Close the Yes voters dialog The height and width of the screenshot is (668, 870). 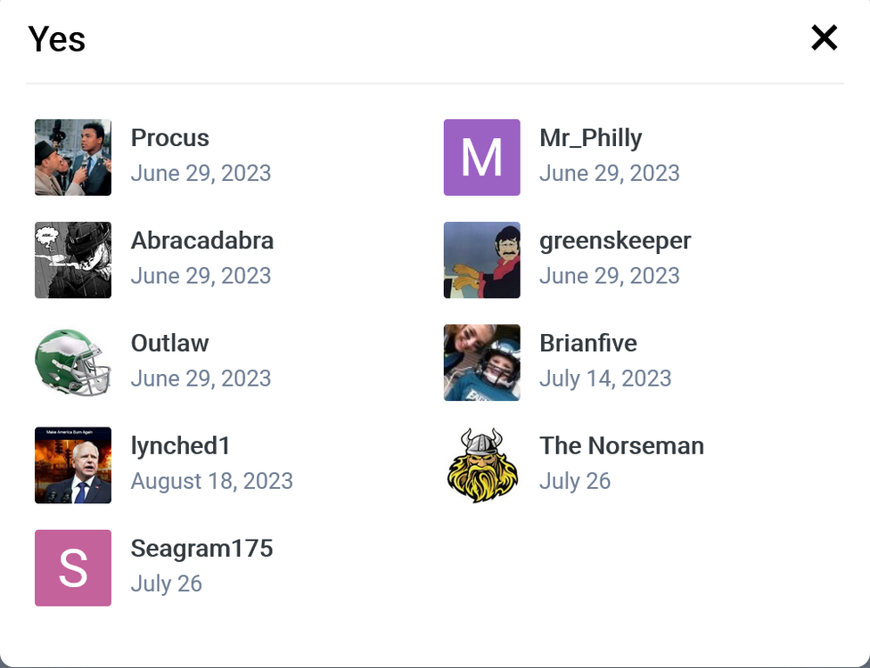[824, 37]
